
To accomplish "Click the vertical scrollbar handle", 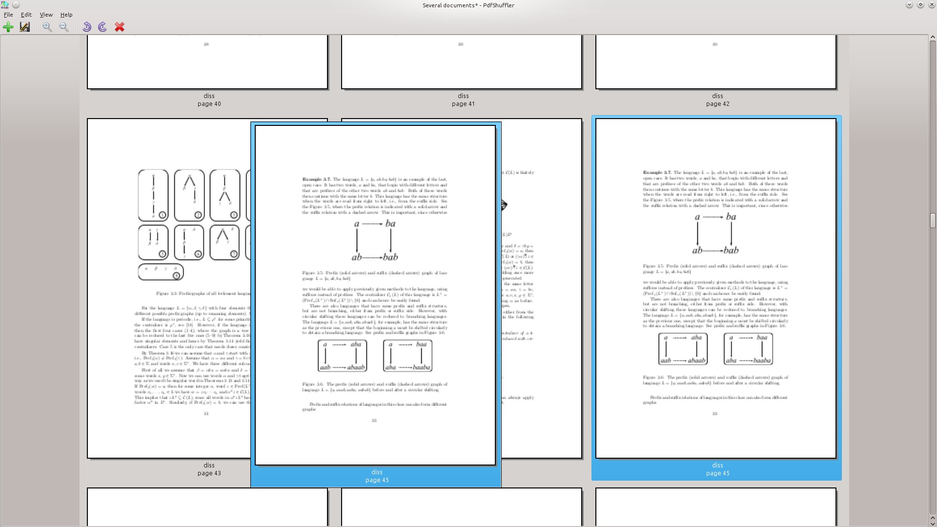I will click(x=933, y=221).
